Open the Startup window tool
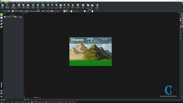The width and height of the screenshot is (183, 103). pos(28,6)
